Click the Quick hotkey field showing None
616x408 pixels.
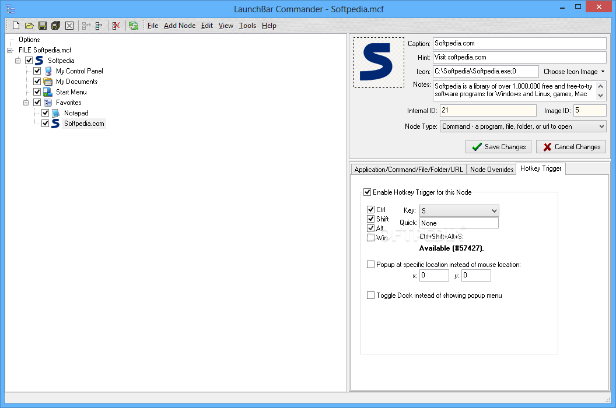[459, 223]
